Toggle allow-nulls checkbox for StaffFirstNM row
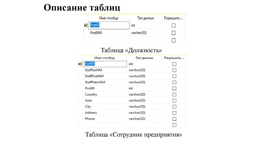 (x=174, y=76)
